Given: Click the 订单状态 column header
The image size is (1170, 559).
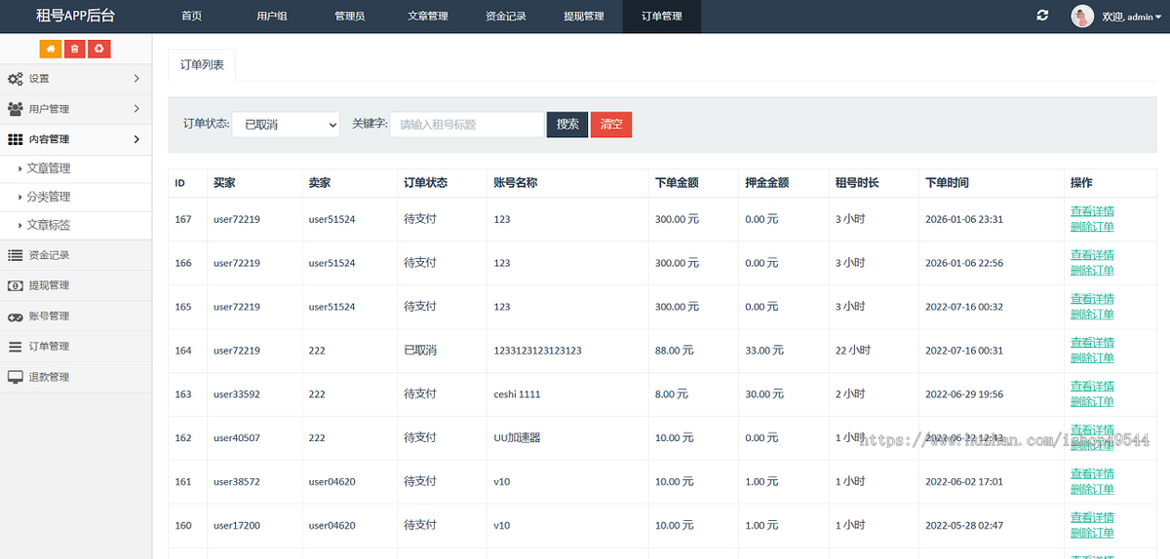Looking at the screenshot, I should 426,183.
